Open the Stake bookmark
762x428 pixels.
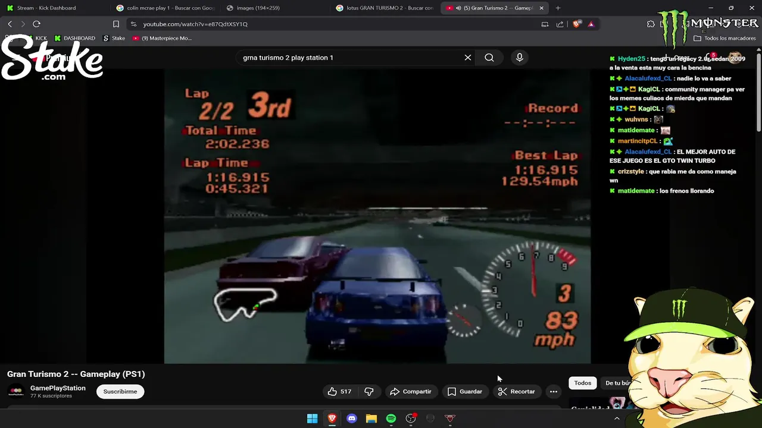click(114, 38)
